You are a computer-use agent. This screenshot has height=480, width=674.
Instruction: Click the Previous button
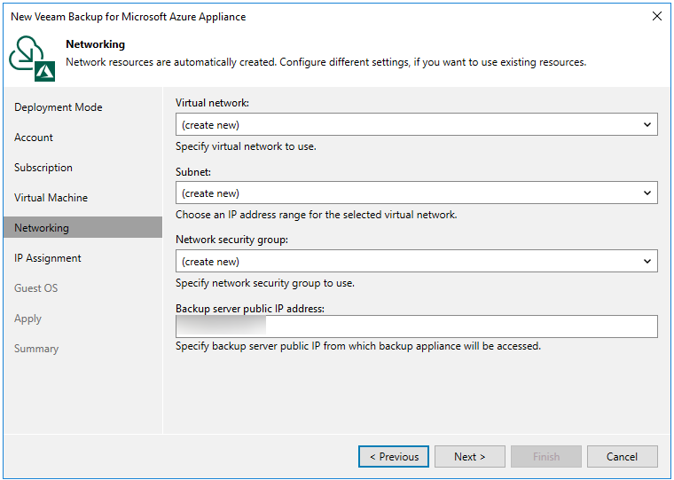pos(394,457)
